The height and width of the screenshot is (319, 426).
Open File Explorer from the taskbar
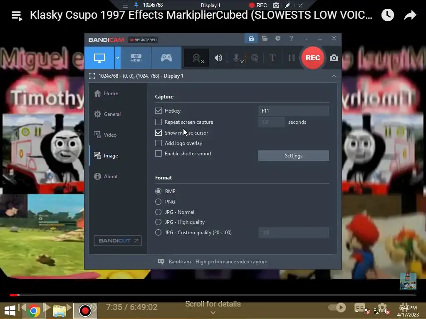(x=59, y=311)
